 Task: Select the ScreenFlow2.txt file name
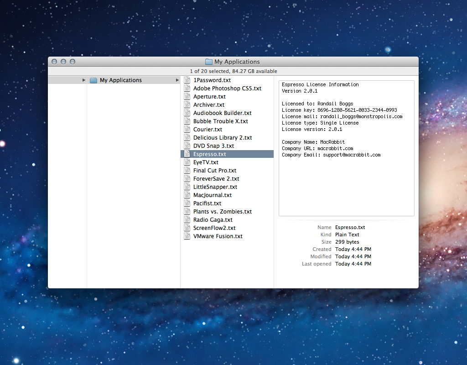[214, 228]
